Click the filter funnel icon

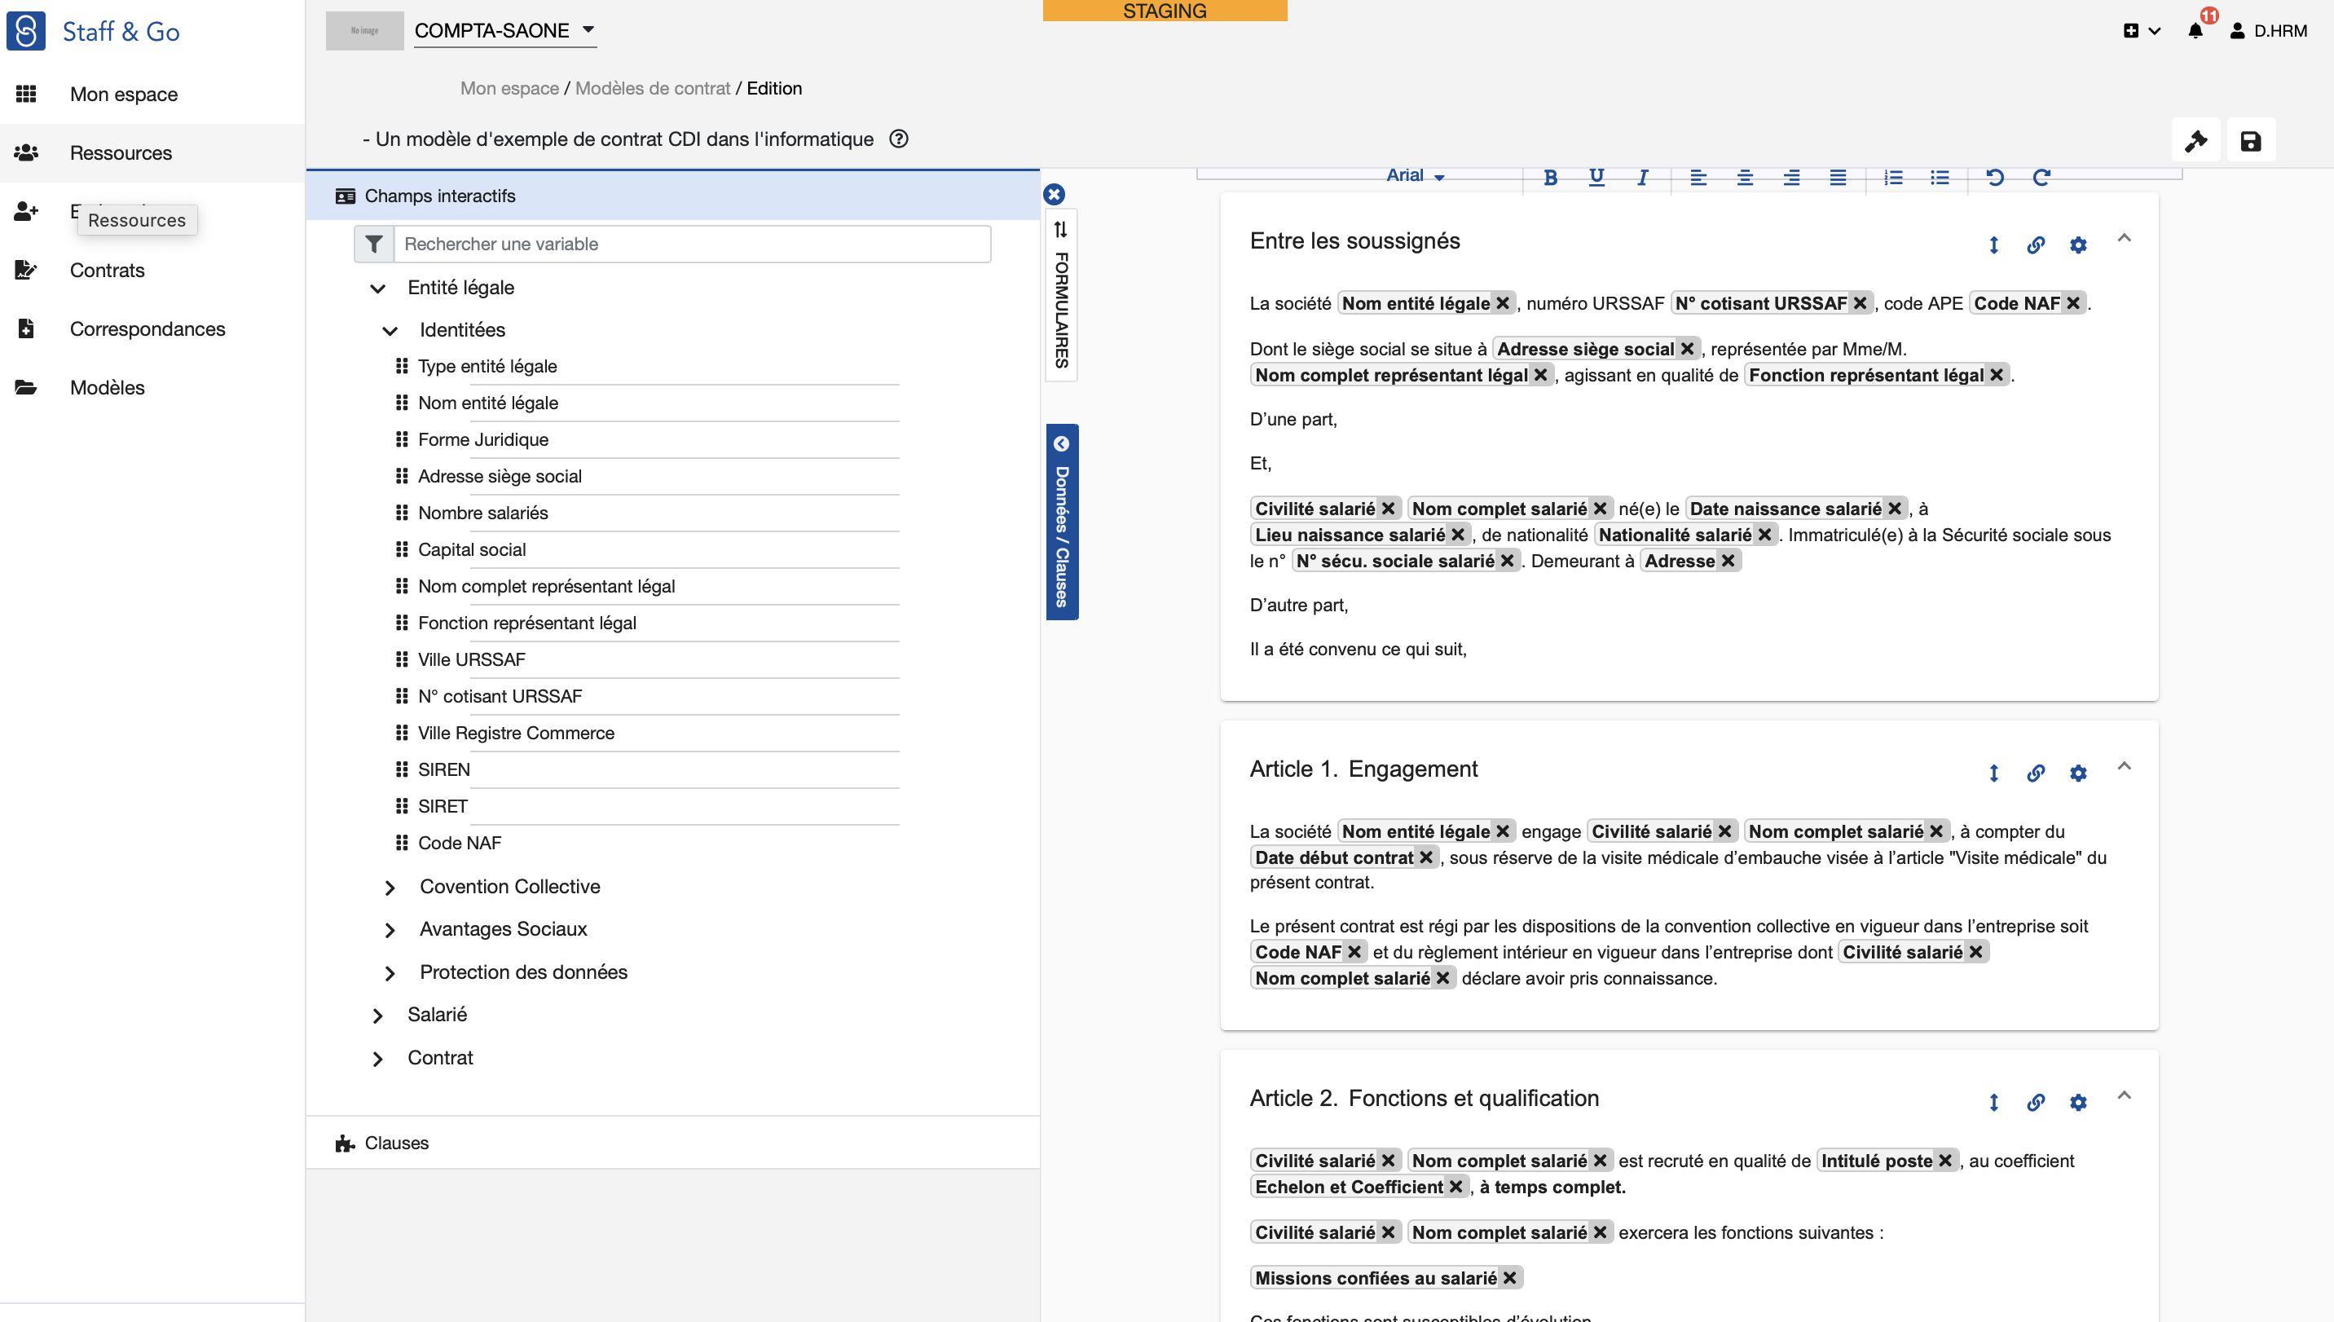(373, 245)
